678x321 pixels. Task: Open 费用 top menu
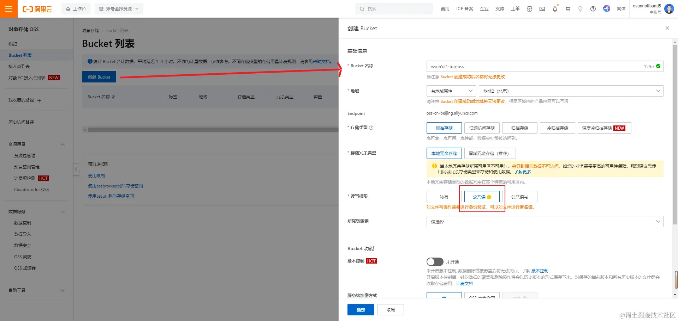pyautogui.click(x=445, y=9)
